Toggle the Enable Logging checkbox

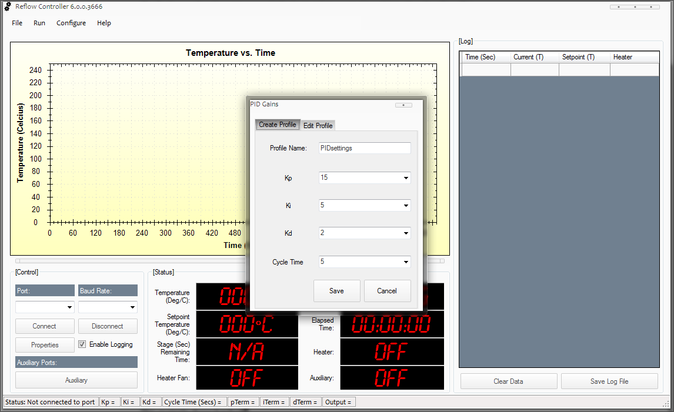point(82,344)
